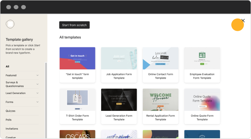
Task: Open Employee Evaluation Form Template thumbnail
Action: coord(202,58)
